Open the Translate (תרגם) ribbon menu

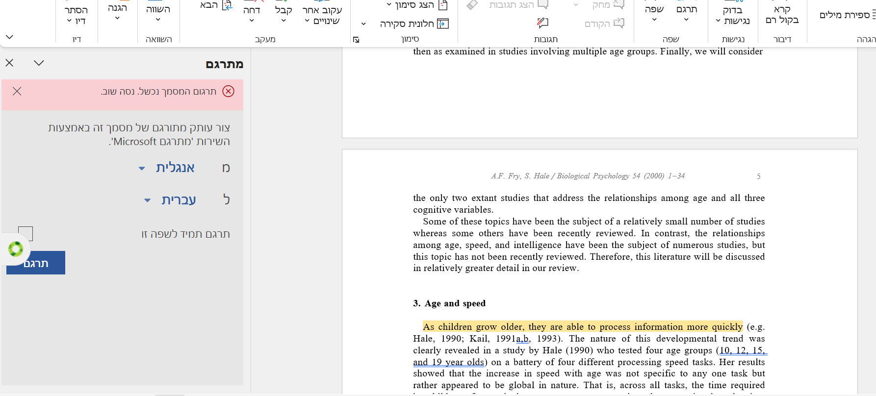686,14
